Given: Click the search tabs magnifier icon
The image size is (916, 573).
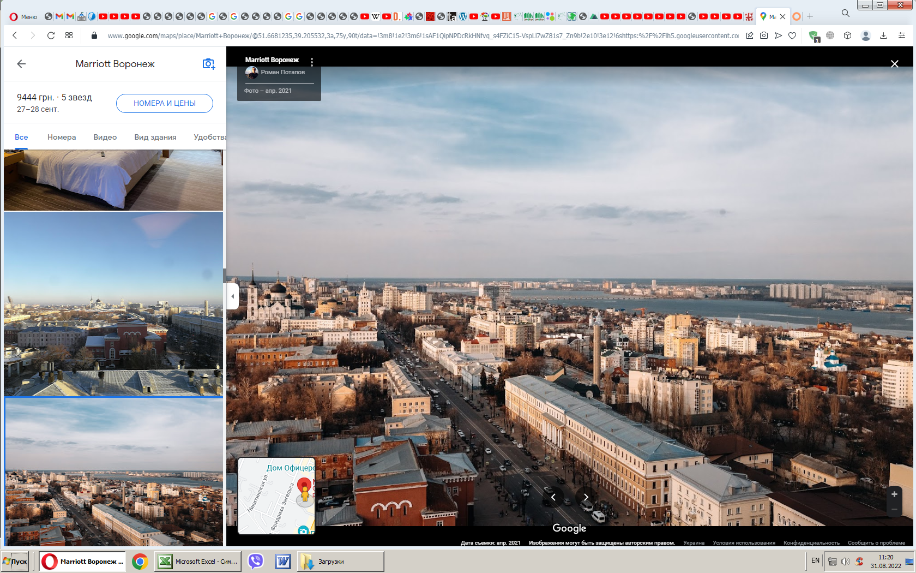Looking at the screenshot, I should (x=846, y=13).
